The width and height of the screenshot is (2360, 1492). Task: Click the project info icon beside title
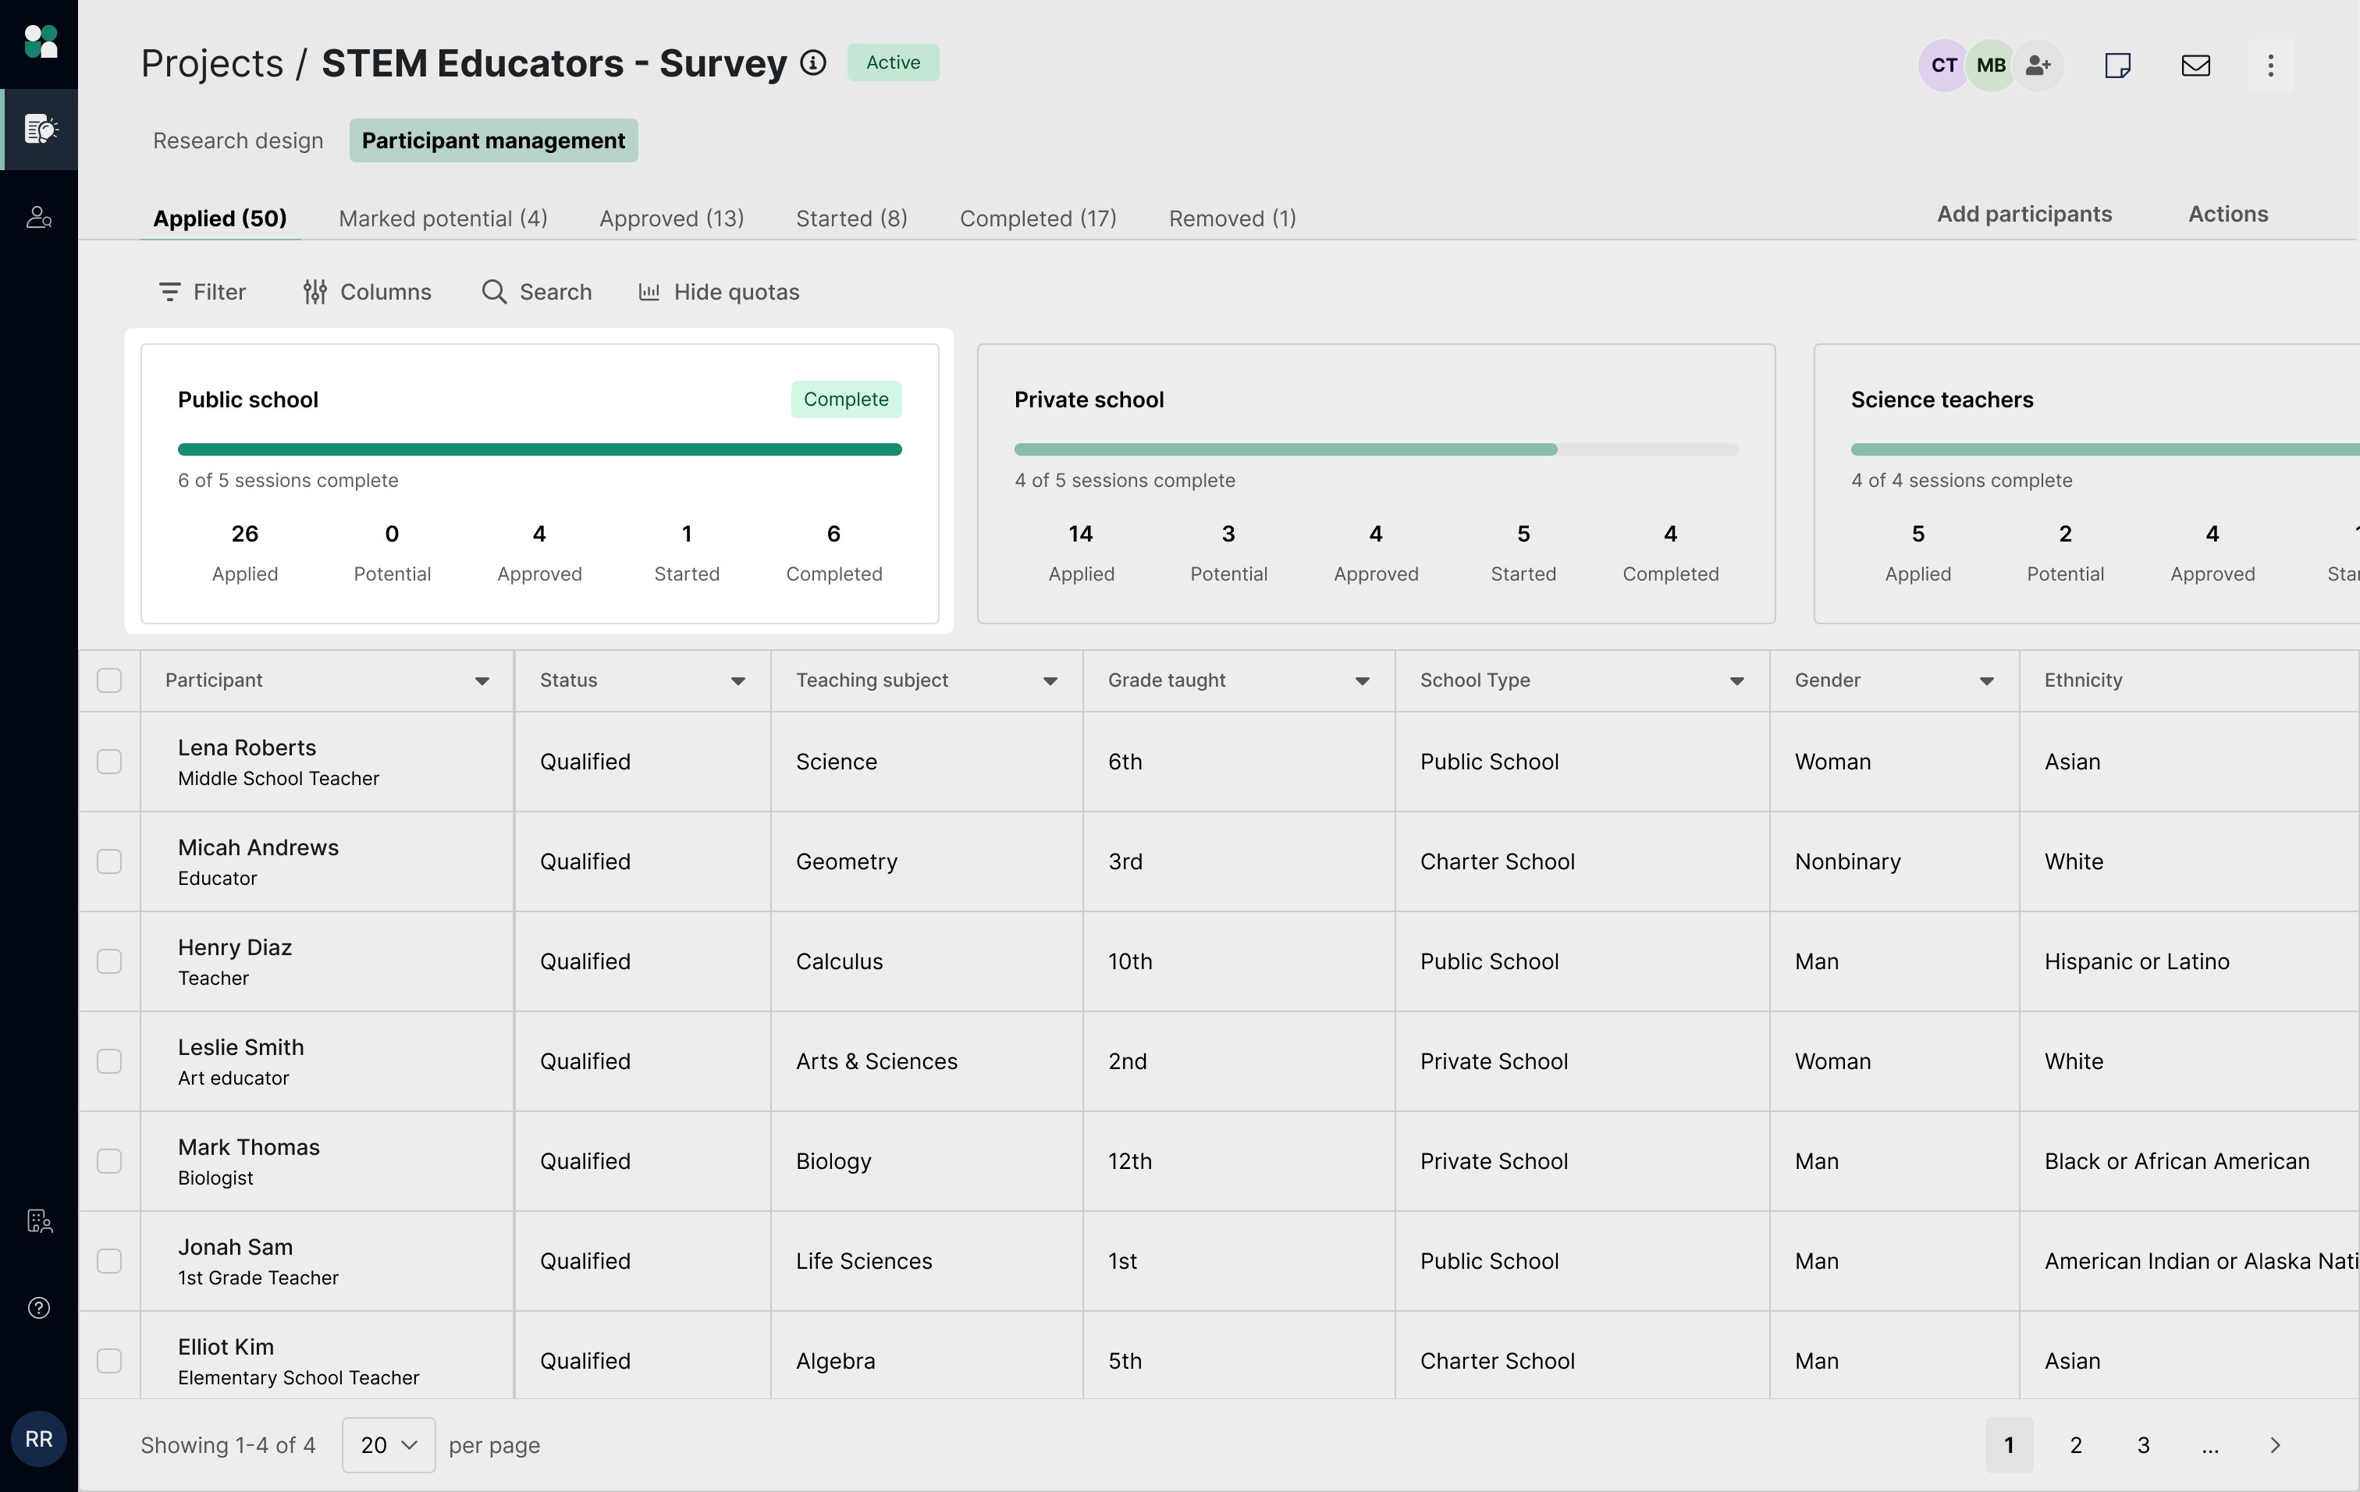[x=812, y=62]
